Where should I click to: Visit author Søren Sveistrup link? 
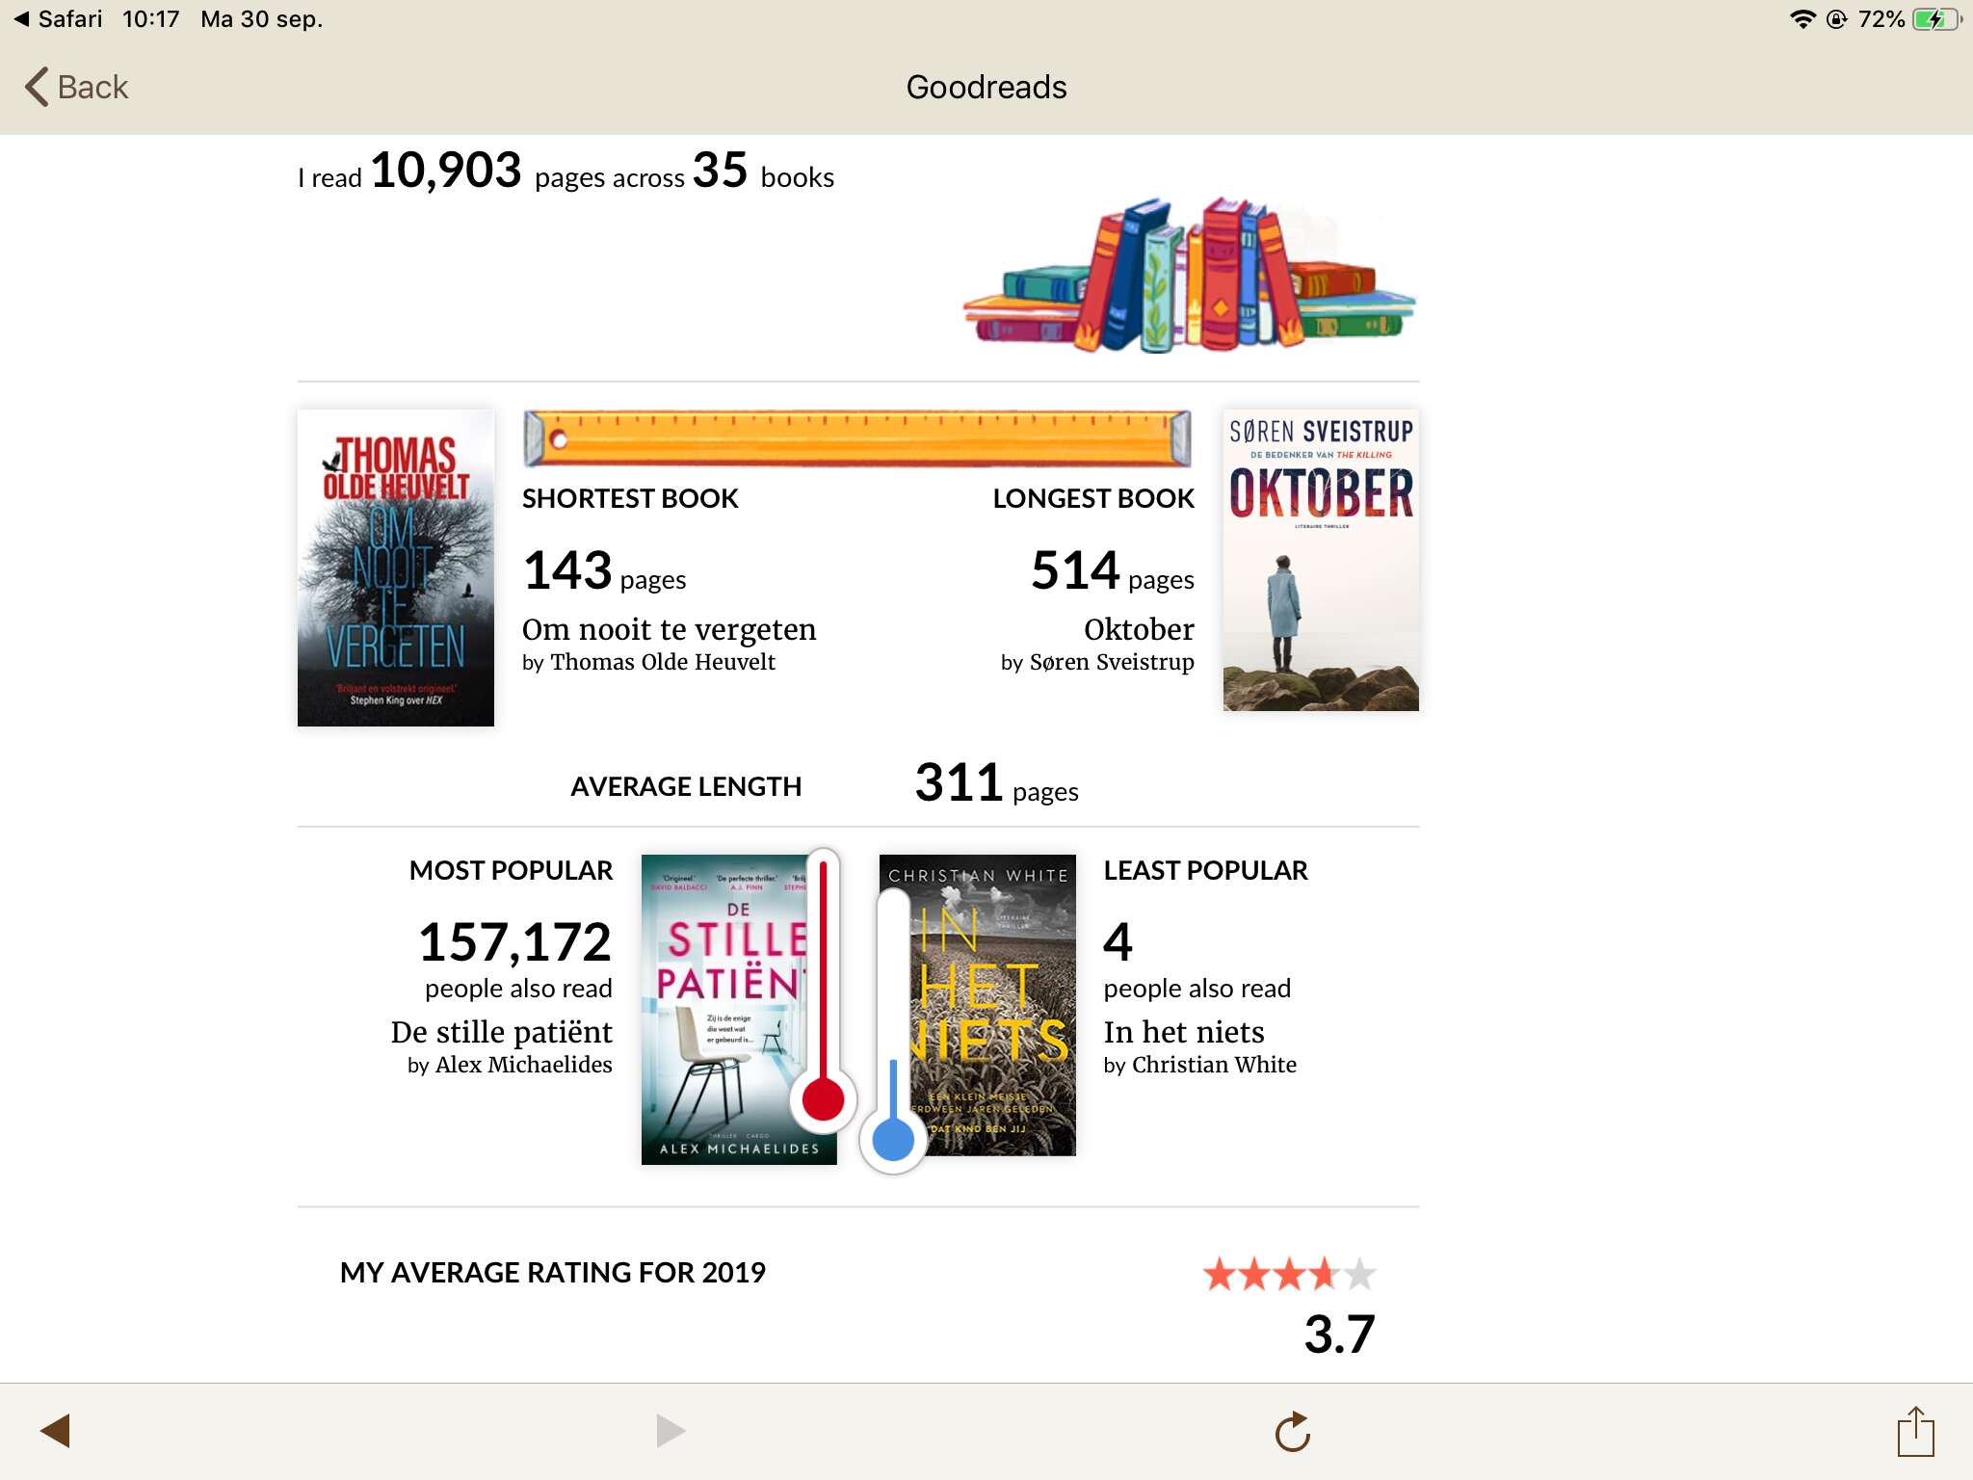1112,662
